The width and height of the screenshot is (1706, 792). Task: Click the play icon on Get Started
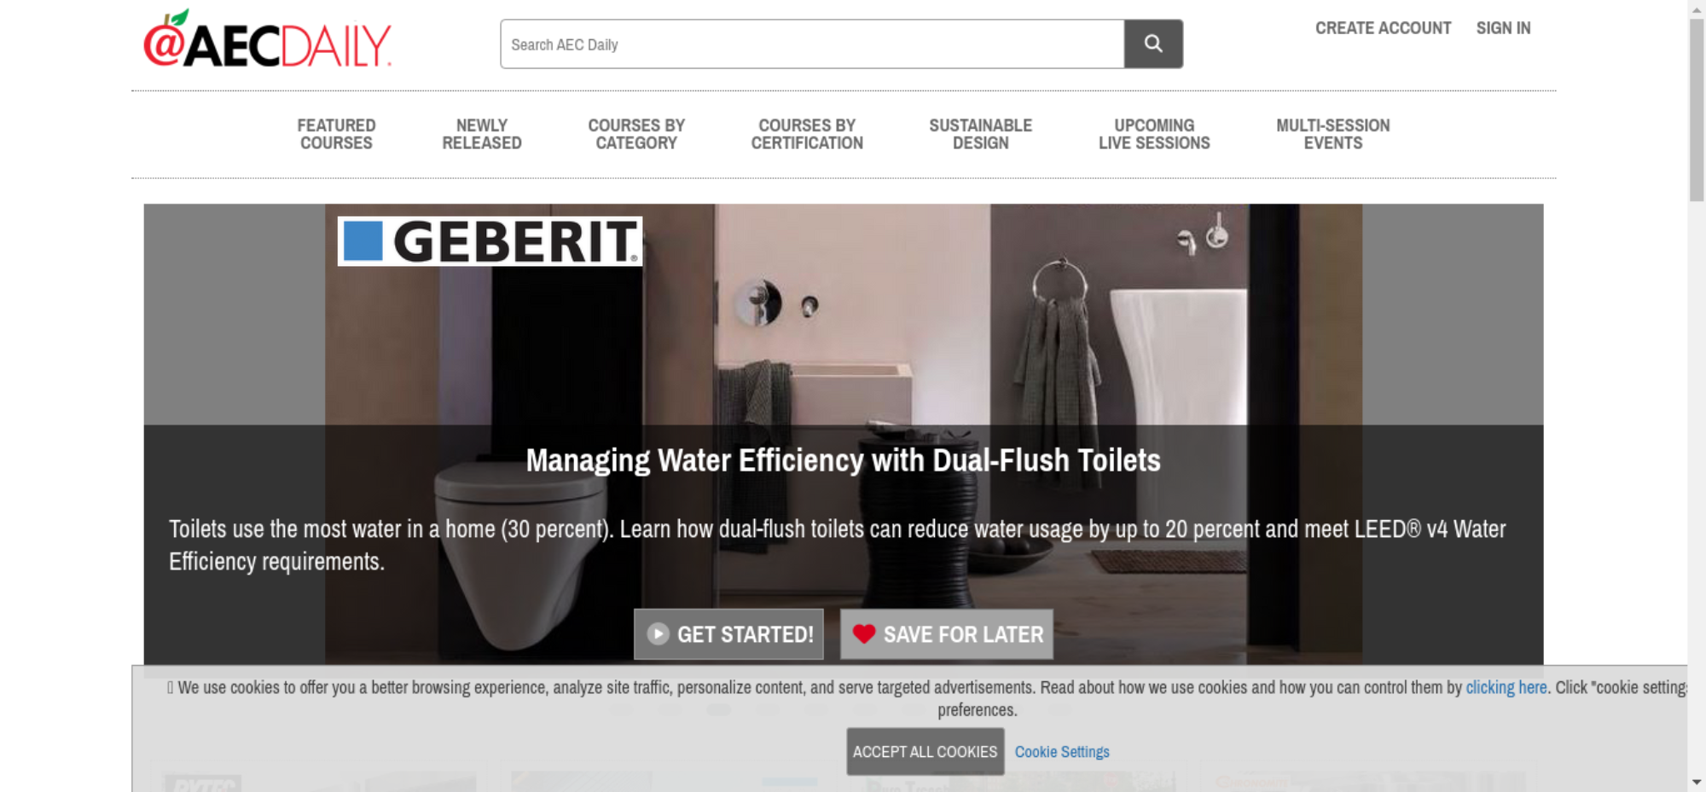pyautogui.click(x=658, y=633)
